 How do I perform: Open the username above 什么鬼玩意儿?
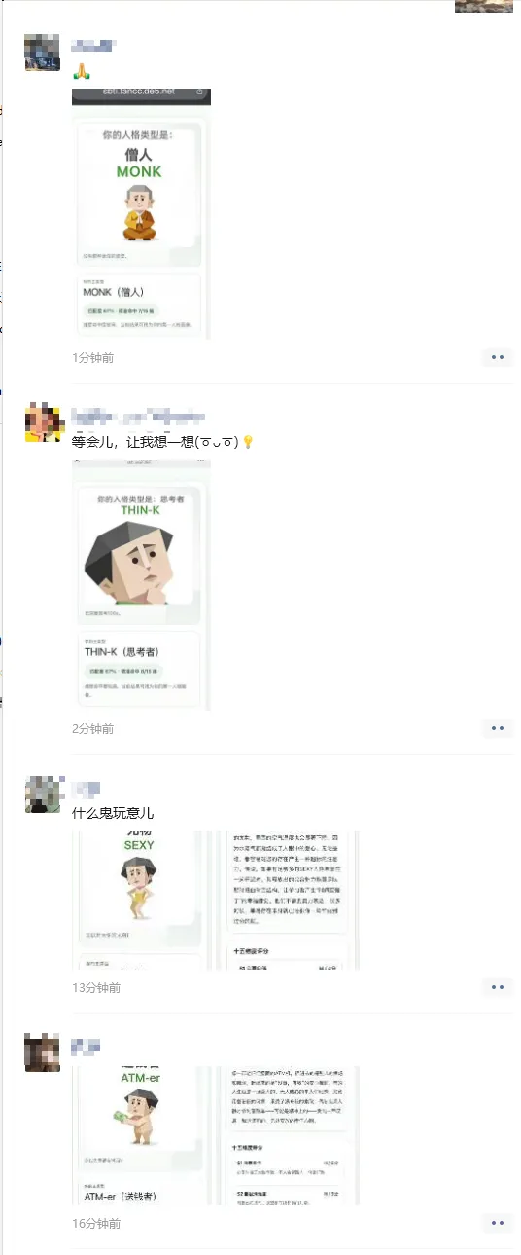coord(87,788)
